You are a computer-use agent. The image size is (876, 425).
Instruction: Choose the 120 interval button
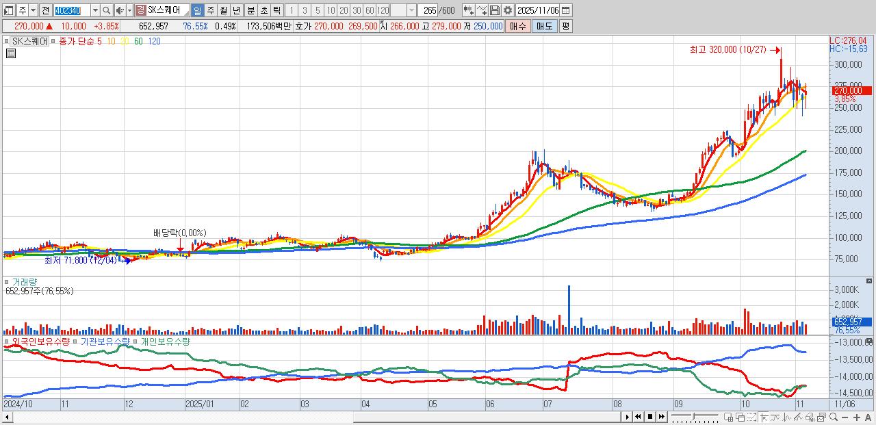click(x=383, y=10)
